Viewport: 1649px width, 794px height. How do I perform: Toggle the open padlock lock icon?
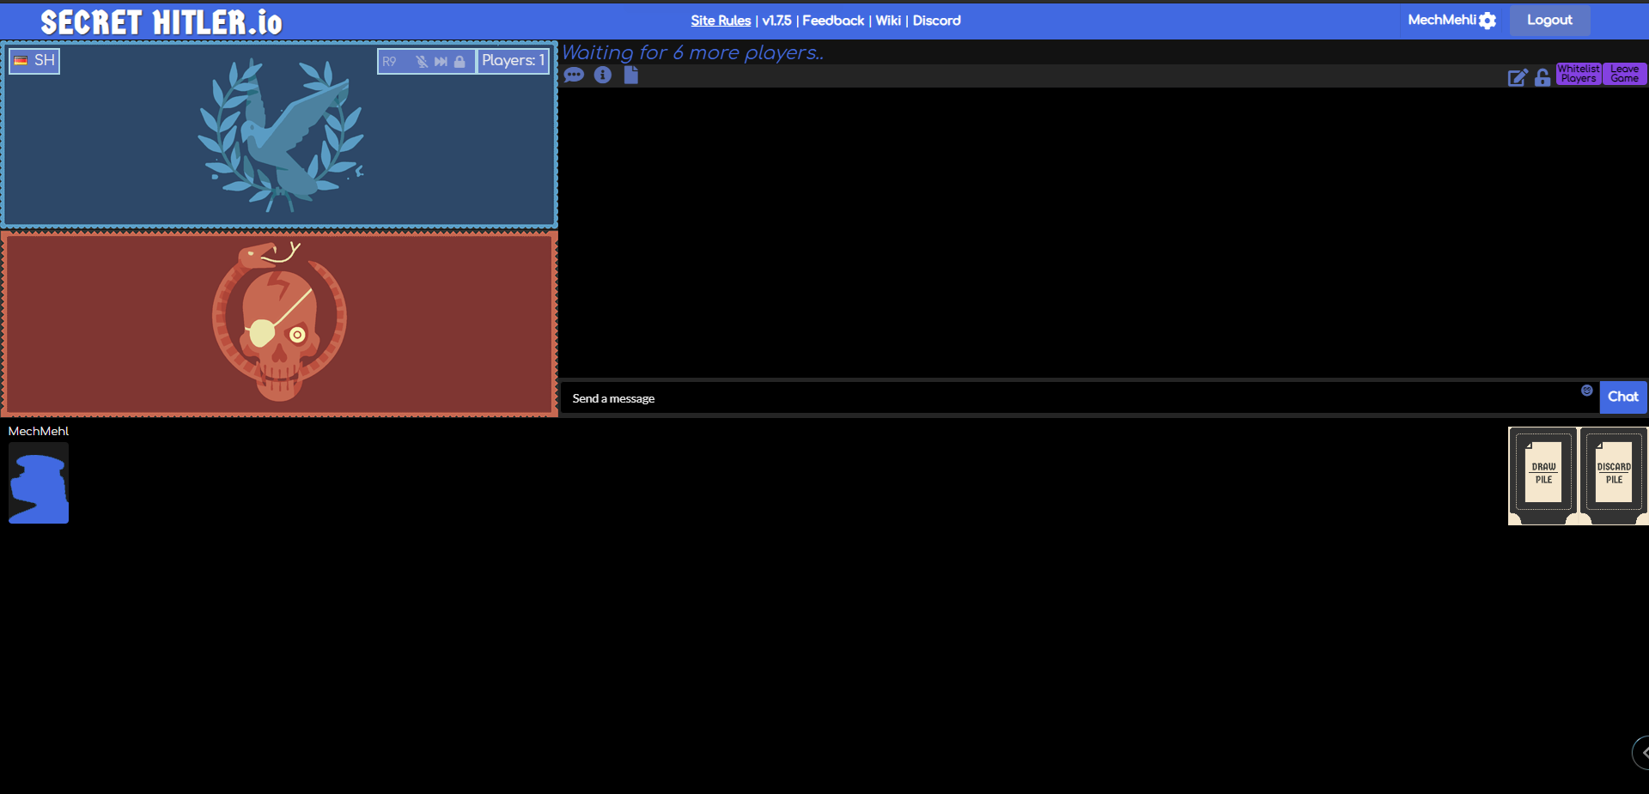tap(1543, 77)
